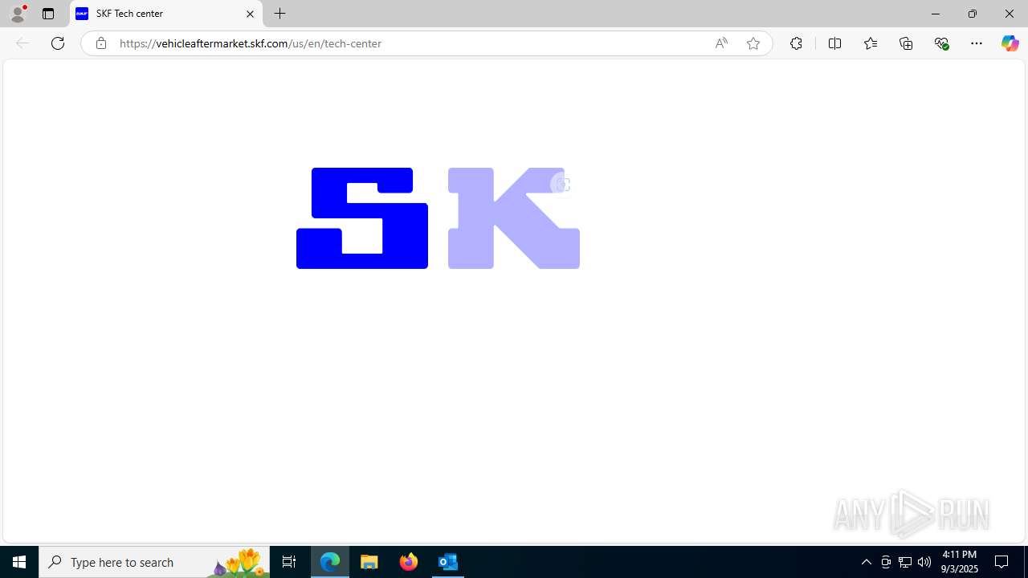Screen dimensions: 1028x578
Task: Open tab actions menu icon
Action: click(48, 14)
